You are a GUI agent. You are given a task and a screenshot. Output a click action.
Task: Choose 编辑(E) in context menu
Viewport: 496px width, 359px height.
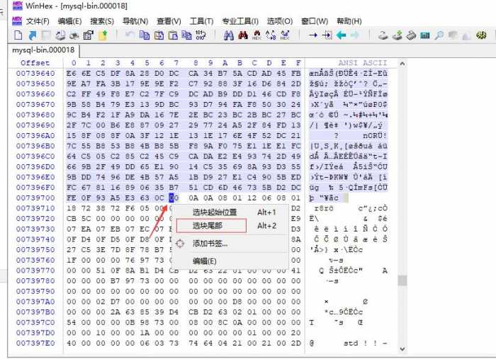coord(230,261)
